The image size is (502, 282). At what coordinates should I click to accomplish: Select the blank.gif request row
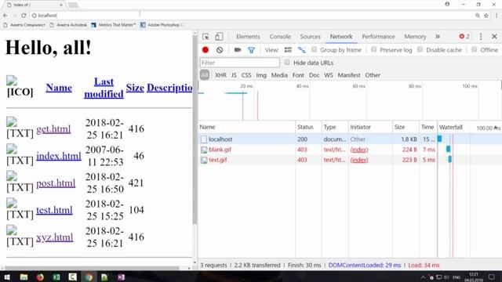click(350, 150)
